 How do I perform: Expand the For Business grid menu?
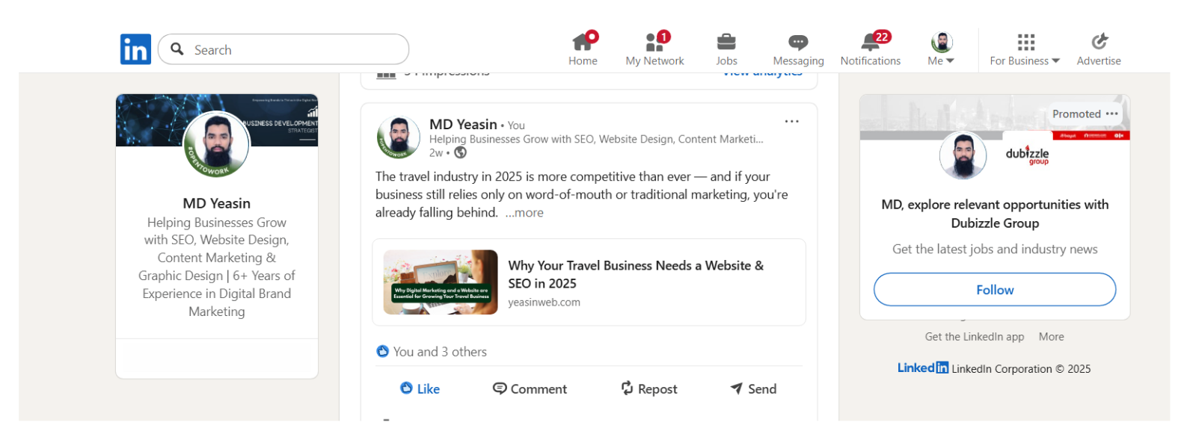coord(1025,49)
